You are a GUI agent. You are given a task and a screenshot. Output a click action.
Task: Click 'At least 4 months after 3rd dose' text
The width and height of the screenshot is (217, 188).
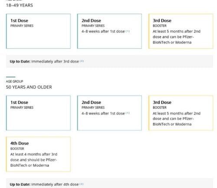[34, 157]
